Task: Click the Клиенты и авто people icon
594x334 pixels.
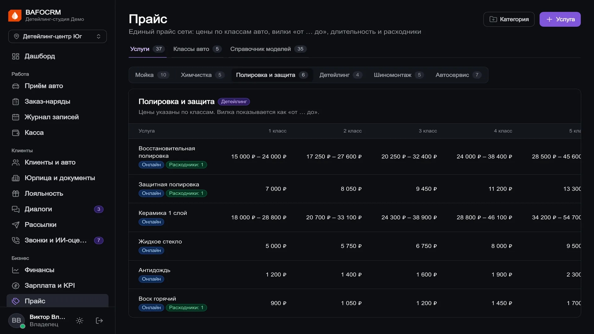Action: (15, 162)
